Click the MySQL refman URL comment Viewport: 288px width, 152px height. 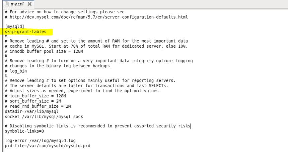96,17
